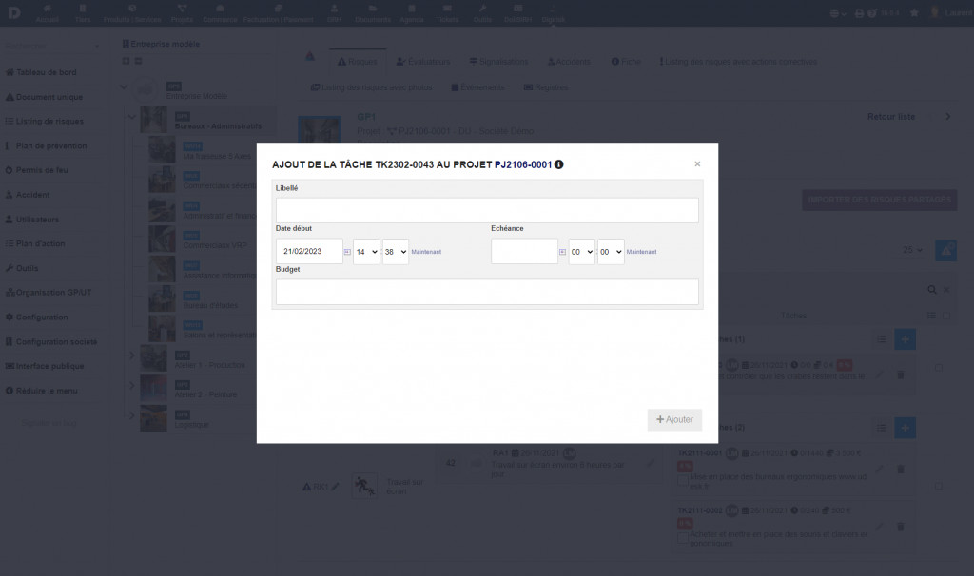Click the Accueil home icon in top bar
Screen dimensions: 974x576
(48, 9)
